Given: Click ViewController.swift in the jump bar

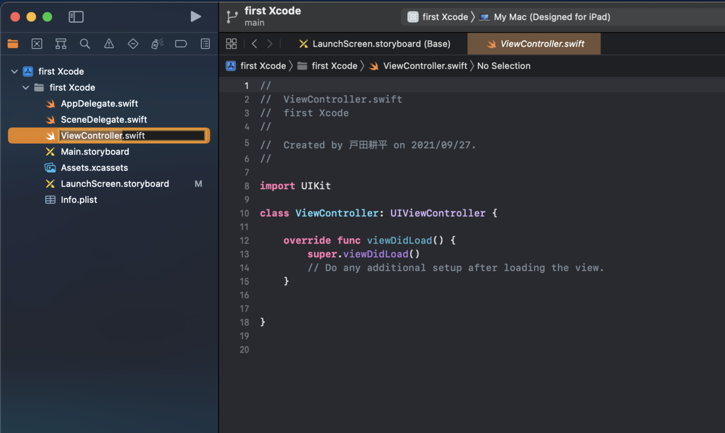Looking at the screenshot, I should [417, 66].
